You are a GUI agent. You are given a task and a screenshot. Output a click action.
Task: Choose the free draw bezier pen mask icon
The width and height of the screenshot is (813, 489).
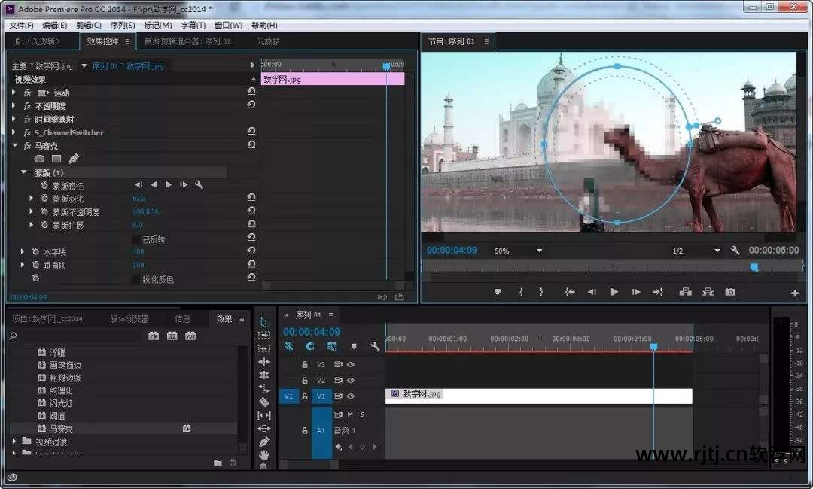(73, 159)
